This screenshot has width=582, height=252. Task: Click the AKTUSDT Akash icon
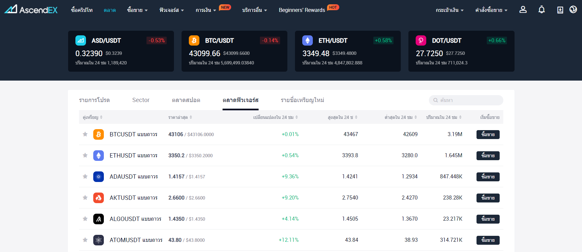click(x=99, y=198)
